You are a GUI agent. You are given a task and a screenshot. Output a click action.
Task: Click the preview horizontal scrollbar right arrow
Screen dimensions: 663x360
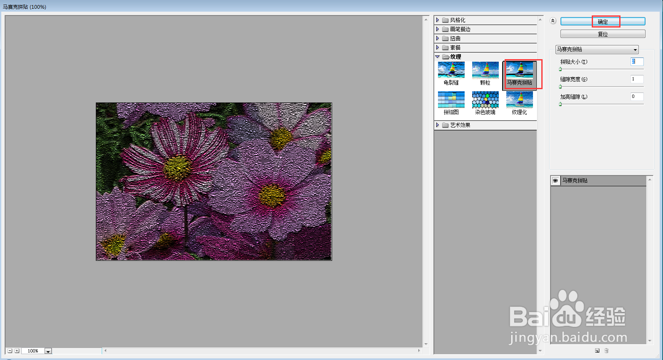point(419,351)
